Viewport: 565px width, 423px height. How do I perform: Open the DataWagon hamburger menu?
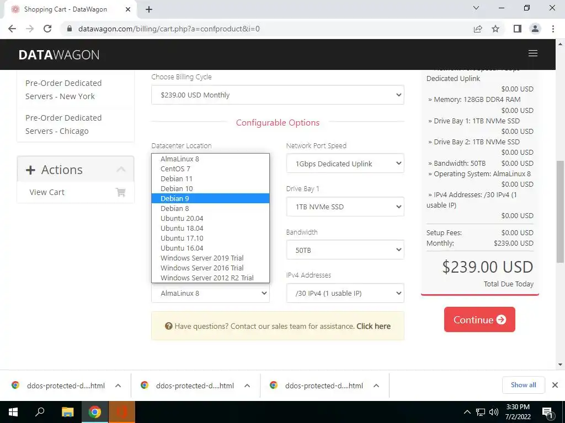(533, 53)
